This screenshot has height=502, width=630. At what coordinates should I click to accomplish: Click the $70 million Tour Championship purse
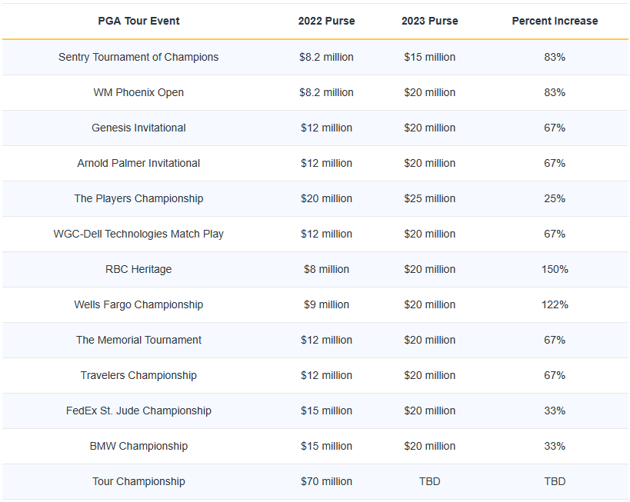[326, 481]
